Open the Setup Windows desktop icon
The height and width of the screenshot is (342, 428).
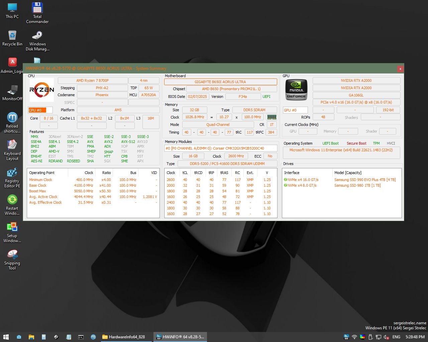[12, 232]
